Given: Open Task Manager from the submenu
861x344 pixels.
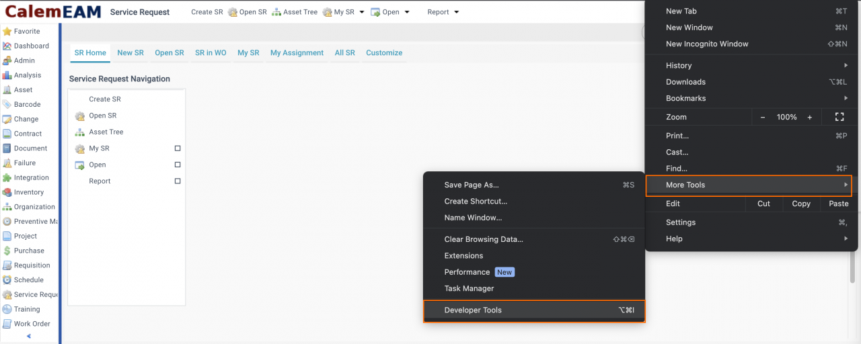Looking at the screenshot, I should click(534, 288).
